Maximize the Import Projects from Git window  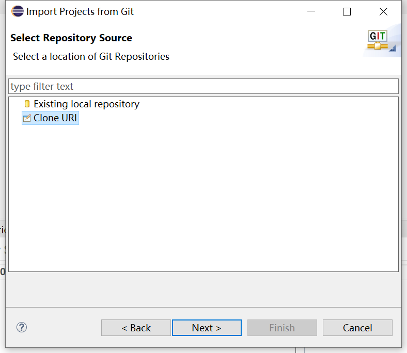point(347,11)
